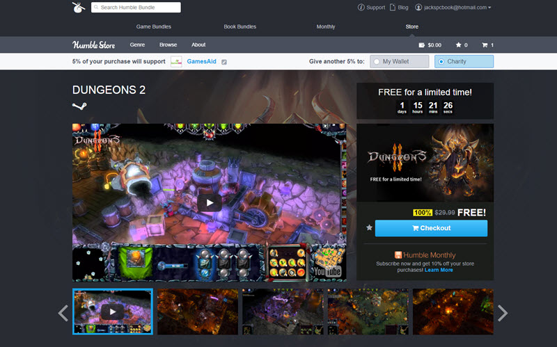Screen dimensions: 557x347
Task: Click the Blog document icon
Action: coord(393,7)
